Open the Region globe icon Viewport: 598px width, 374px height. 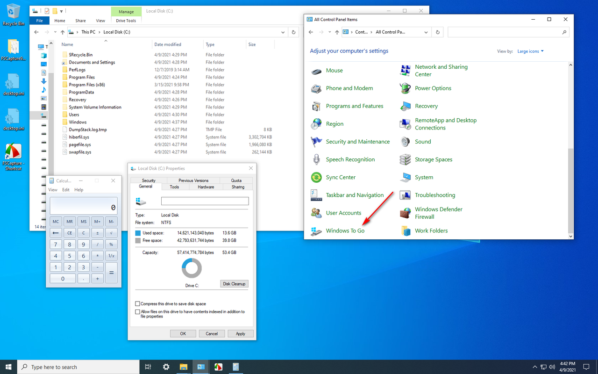pos(316,124)
